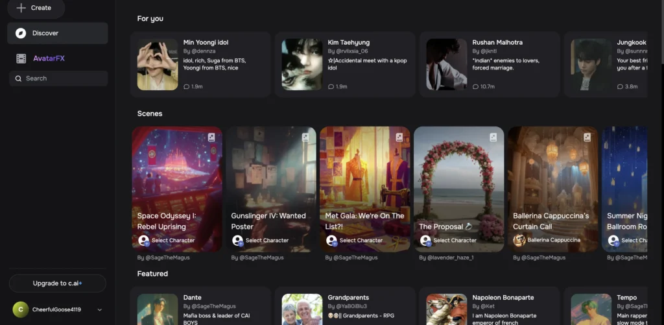The image size is (664, 325).
Task: Go to AvatarFX in the sidebar
Action: click(x=49, y=58)
